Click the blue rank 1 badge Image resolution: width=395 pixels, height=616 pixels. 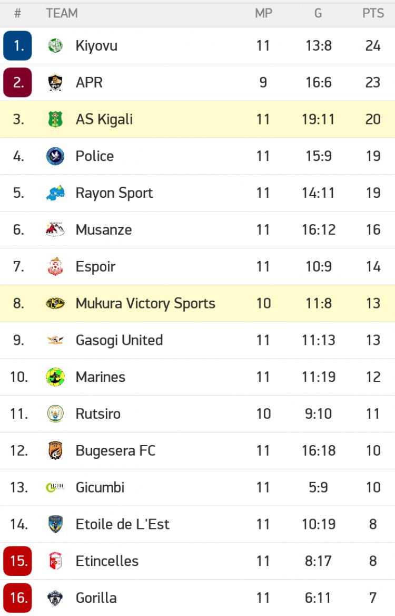tap(18, 46)
